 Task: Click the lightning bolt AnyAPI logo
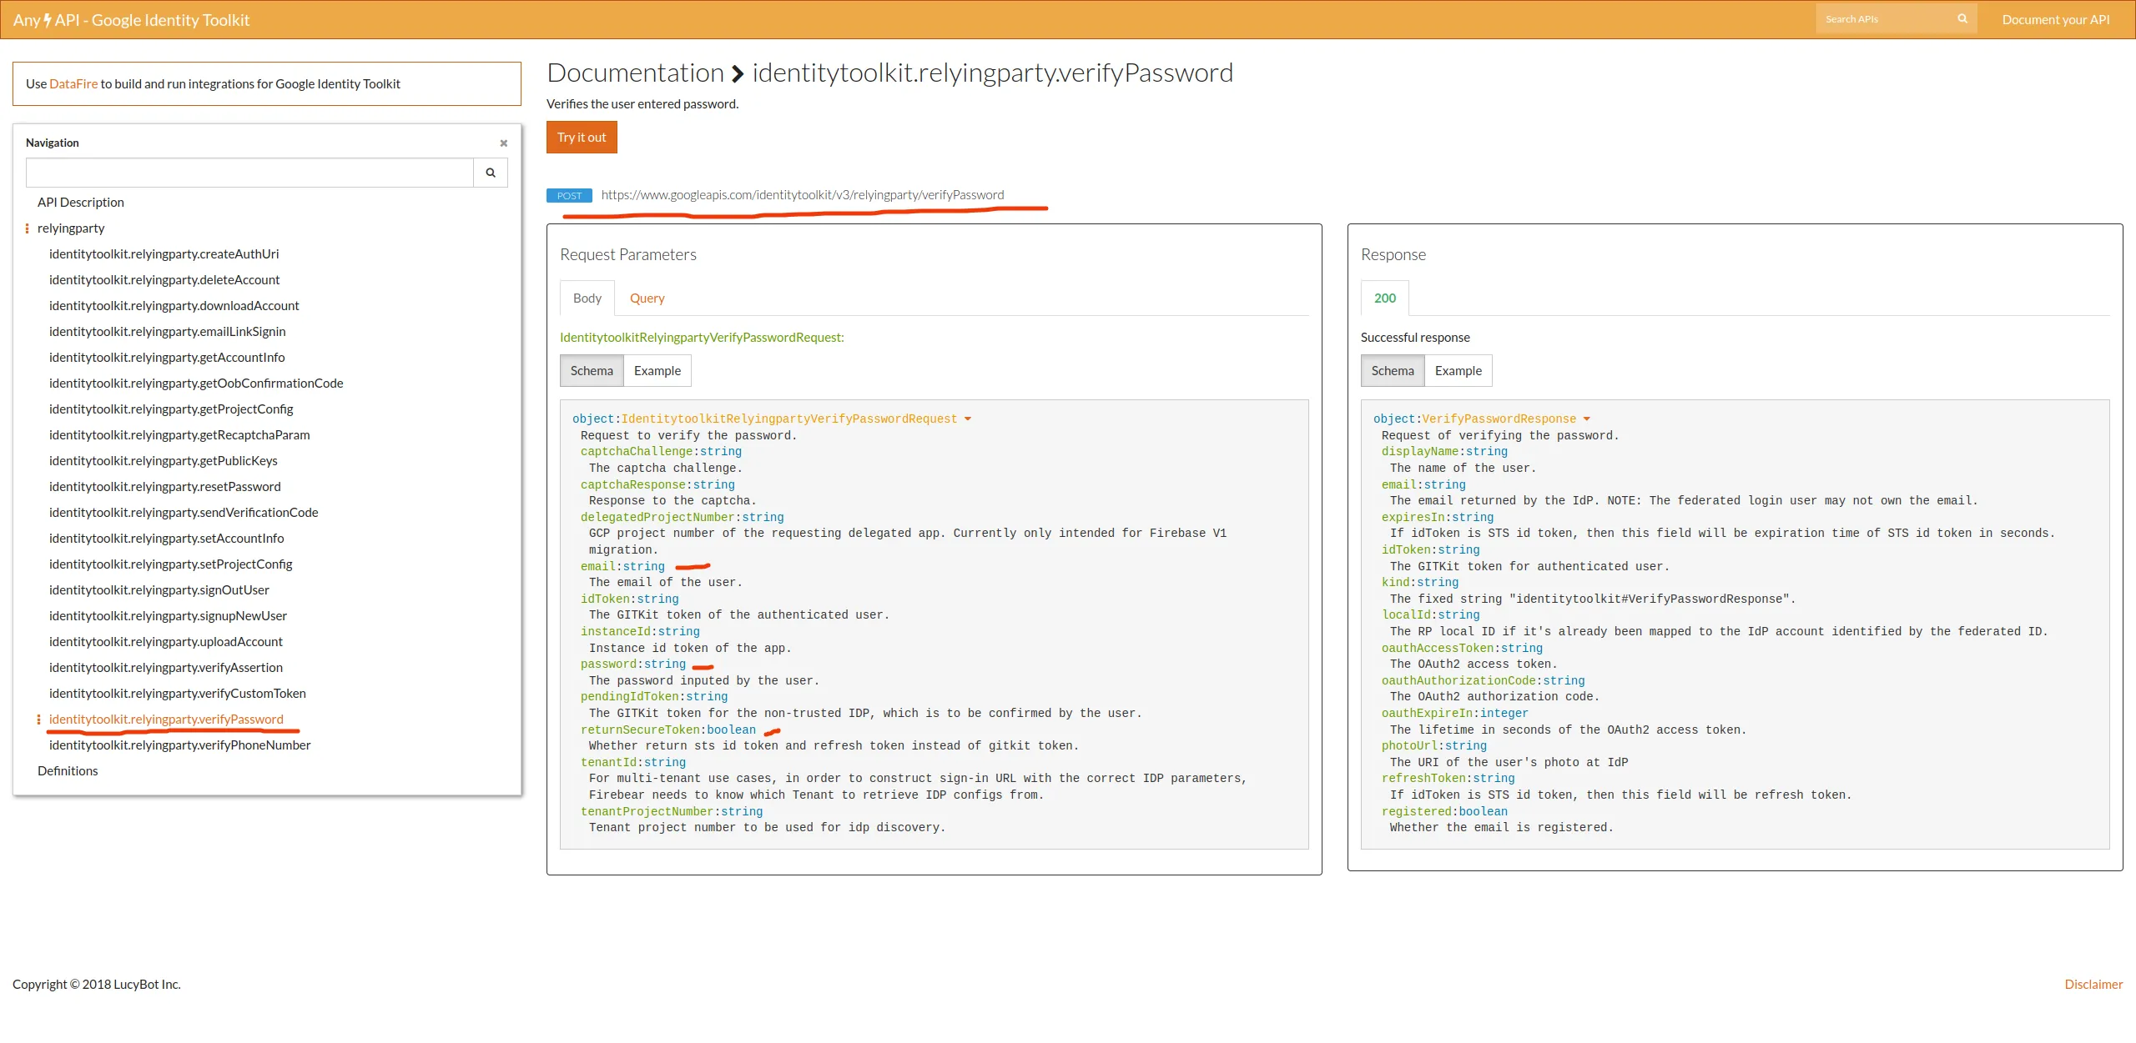click(48, 20)
